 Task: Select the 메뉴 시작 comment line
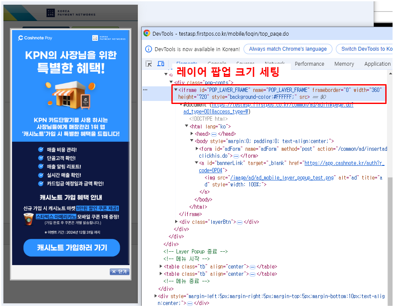point(186,259)
